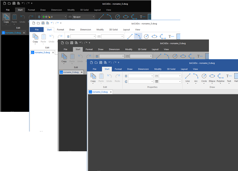238x171 pixels.
Task: Open the ByLayer dropdown in the black window
Action: 84,17
